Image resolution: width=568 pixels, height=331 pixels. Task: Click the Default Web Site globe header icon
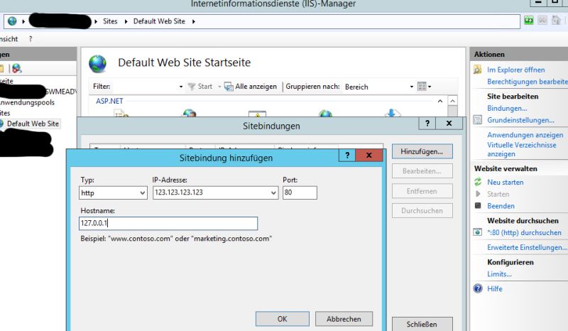coord(98,63)
